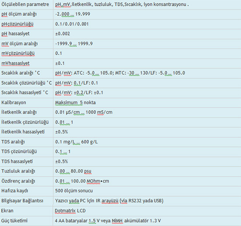241x226 pixels.
Task: Click the Güç tüketimi battery description text
Action: click(108, 221)
